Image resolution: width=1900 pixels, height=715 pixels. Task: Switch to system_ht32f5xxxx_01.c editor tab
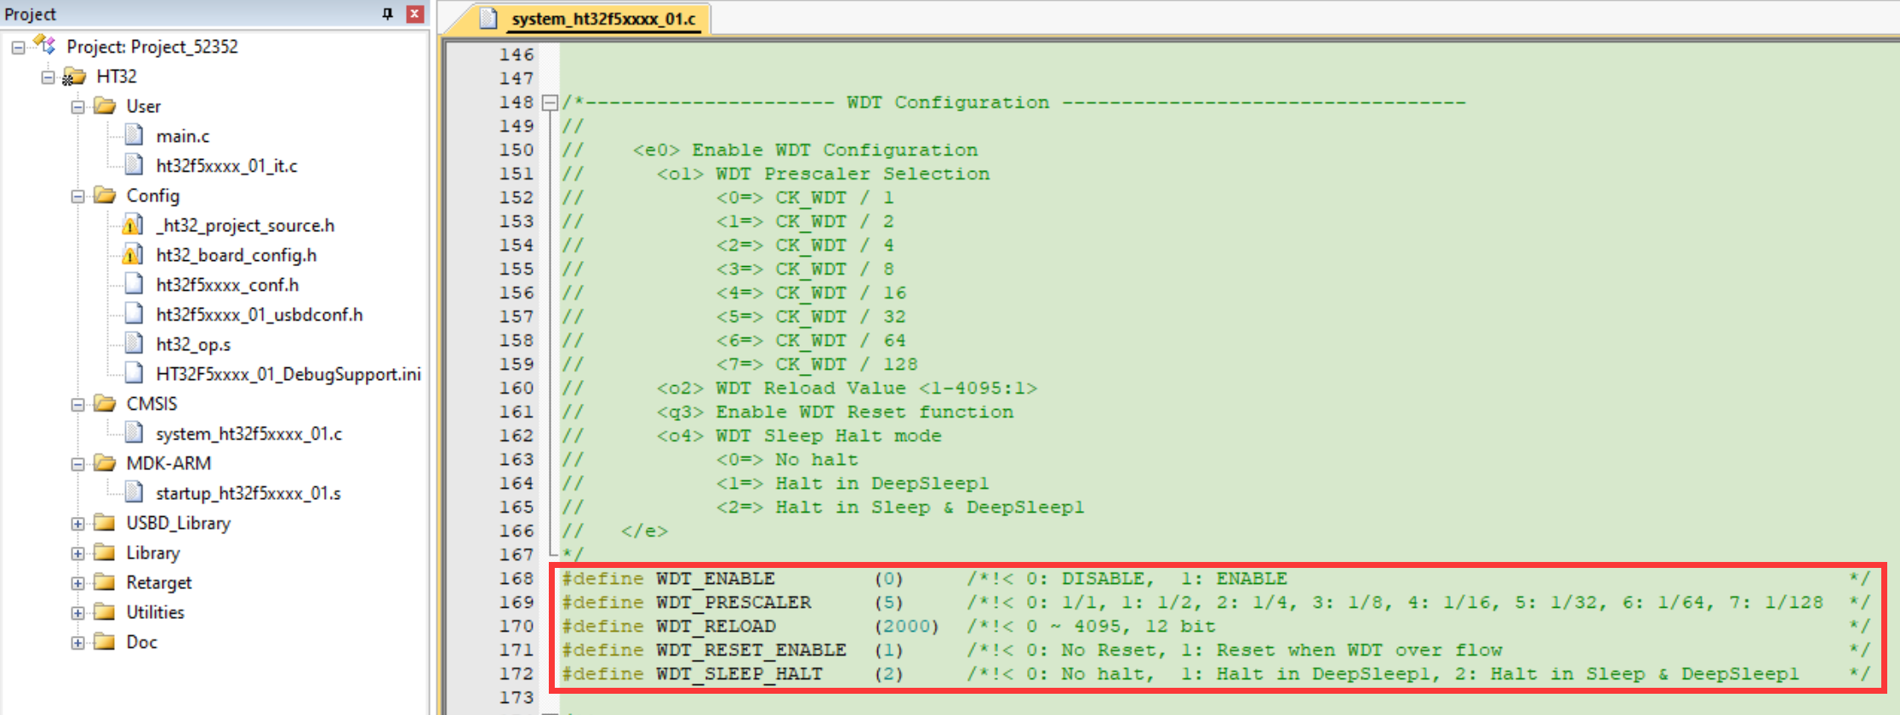(x=602, y=19)
